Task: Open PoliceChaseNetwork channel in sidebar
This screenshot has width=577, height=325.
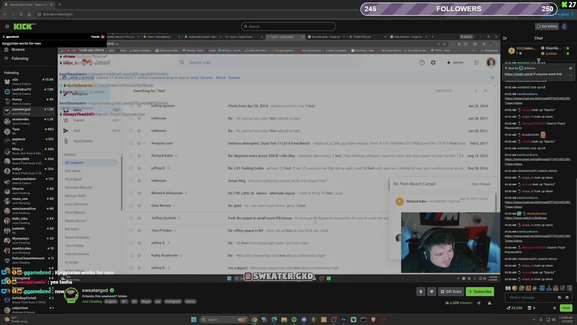Action: click(28, 260)
